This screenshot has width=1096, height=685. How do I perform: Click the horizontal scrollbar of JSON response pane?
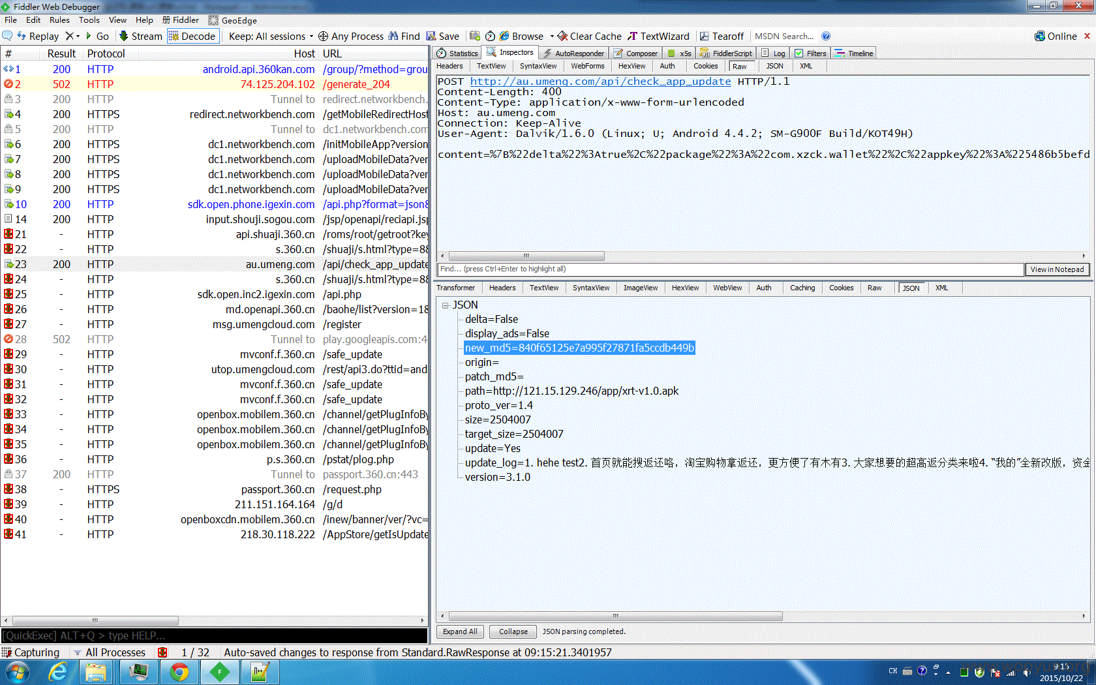(x=615, y=616)
